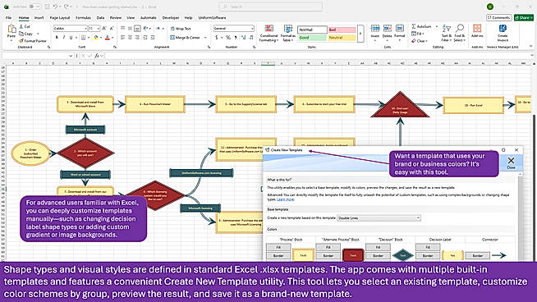Open the File menu tab

click(x=8, y=17)
